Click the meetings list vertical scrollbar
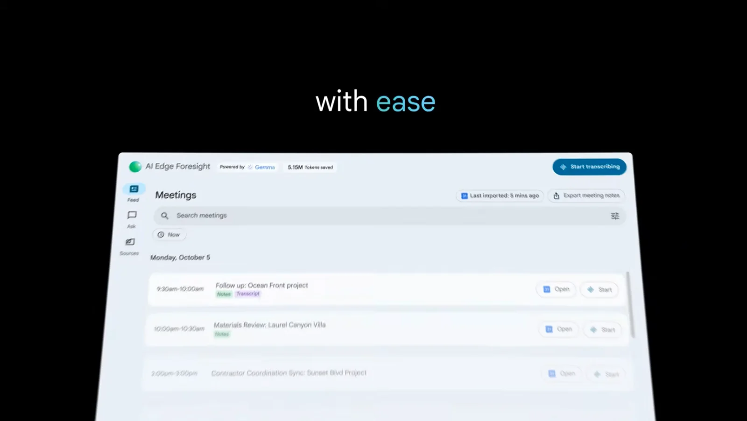Screen dimensions: 747x421 point(631,304)
